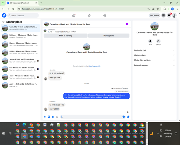The image size is (180, 145).
Task: Open the Groups icon in top navigation
Action: 105,16
